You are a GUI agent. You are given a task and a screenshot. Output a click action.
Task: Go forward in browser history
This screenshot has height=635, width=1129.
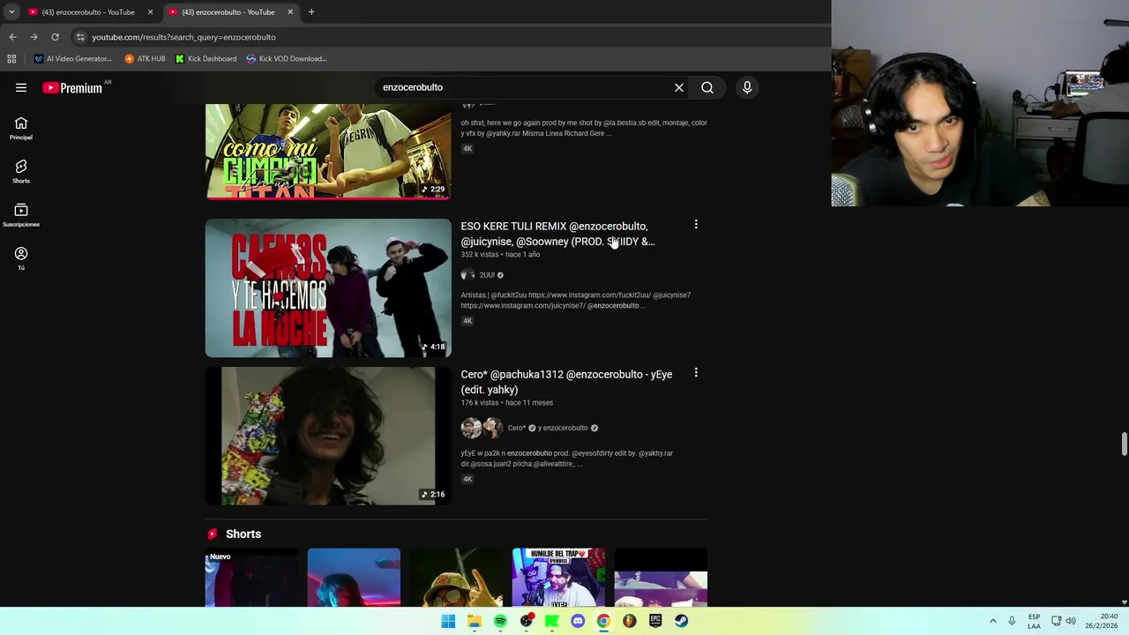34,37
